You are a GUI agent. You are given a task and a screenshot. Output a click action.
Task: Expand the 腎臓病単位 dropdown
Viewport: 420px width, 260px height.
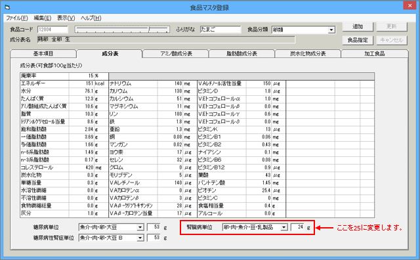[284, 228]
